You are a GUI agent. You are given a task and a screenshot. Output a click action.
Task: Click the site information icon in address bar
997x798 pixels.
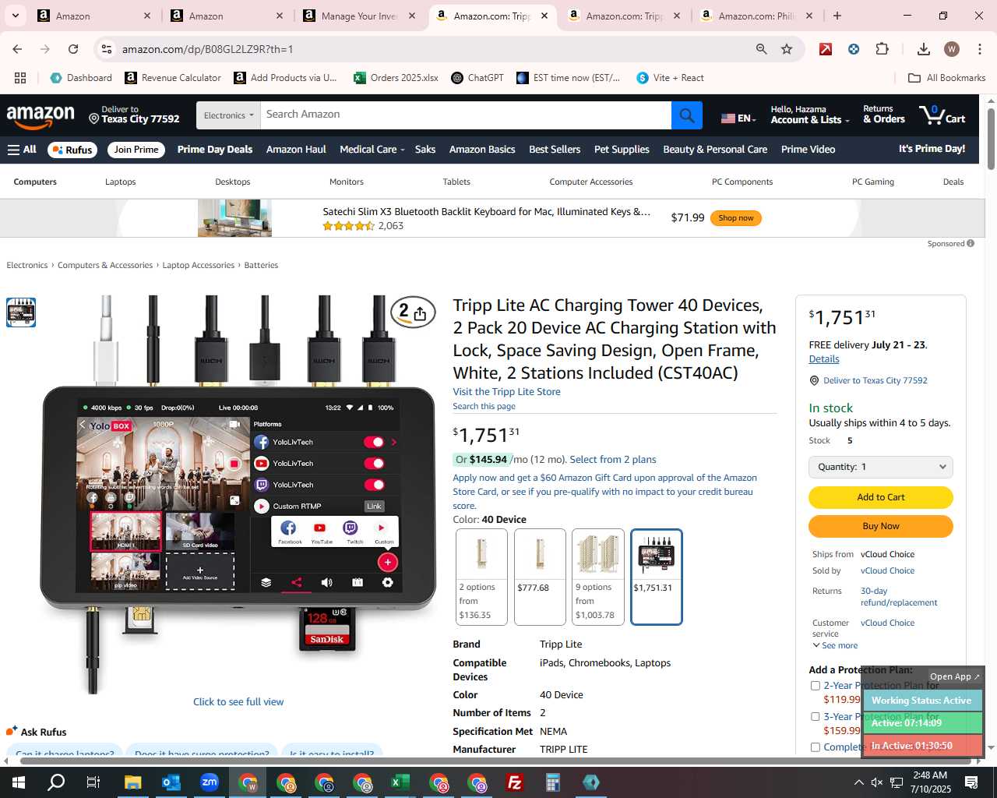[107, 49]
